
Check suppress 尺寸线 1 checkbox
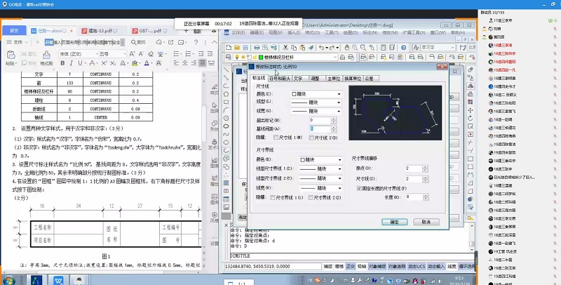click(275, 138)
